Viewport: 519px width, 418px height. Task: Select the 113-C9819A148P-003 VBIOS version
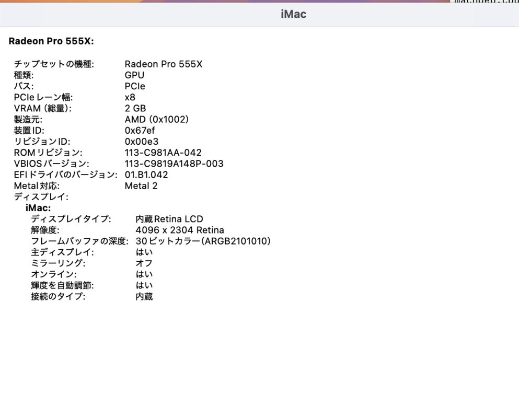pos(174,164)
